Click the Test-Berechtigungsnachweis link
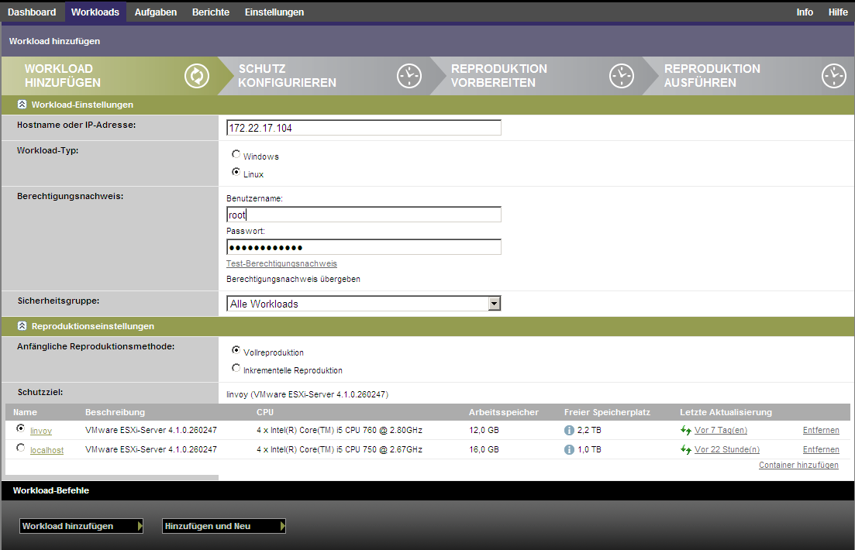Image resolution: width=855 pixels, height=550 pixels. [x=281, y=263]
